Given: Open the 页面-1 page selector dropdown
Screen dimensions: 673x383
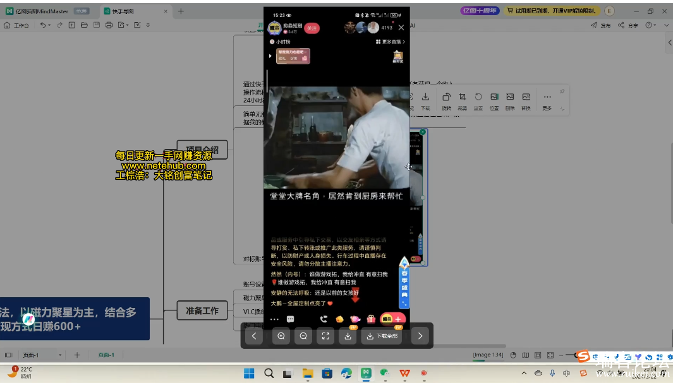Looking at the screenshot, I should click(x=42, y=355).
